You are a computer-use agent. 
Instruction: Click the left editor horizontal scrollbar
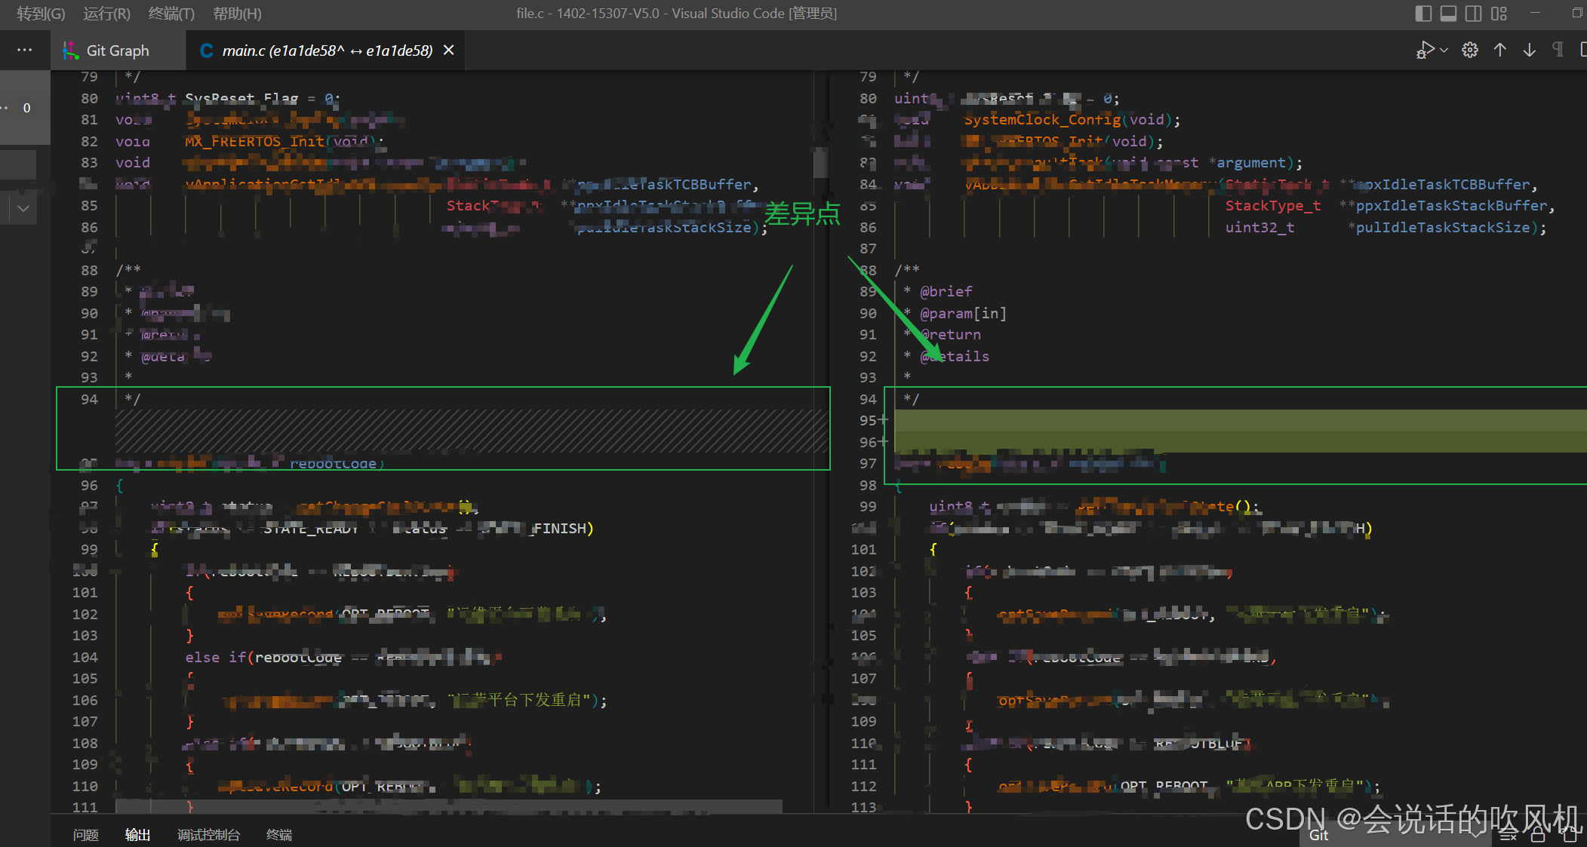pyautogui.click(x=449, y=806)
